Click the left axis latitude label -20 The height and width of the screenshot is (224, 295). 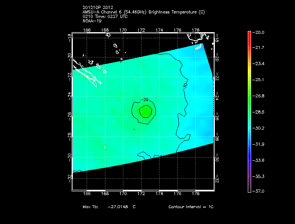coord(70,57)
